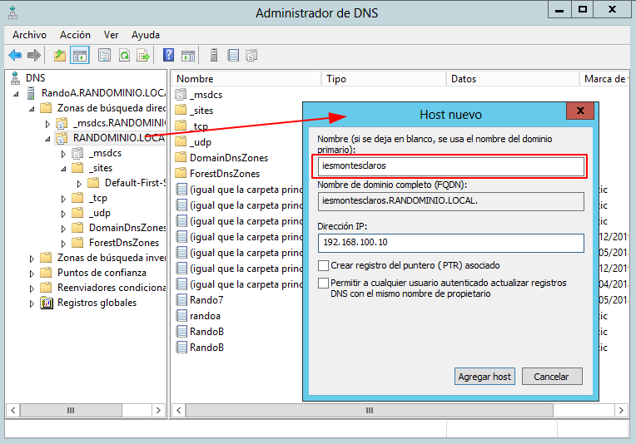Open the Ayuda menu
Viewport: 636px width, 444px height.
point(145,35)
